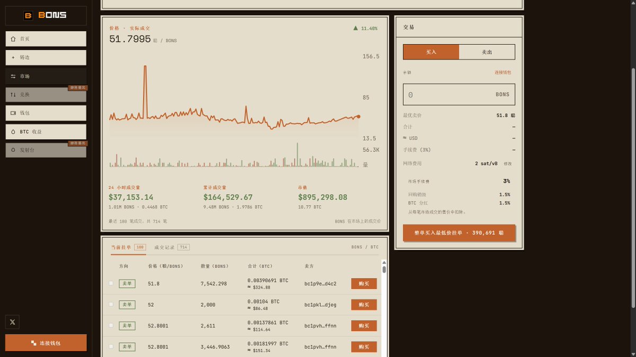
Task: Click the 卖单 tag on the 52 row
Action: tap(127, 305)
